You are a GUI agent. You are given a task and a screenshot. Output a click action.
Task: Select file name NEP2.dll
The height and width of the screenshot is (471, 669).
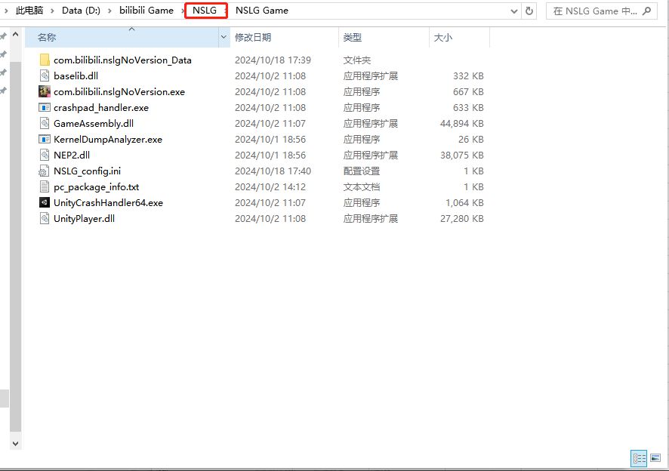tap(72, 155)
